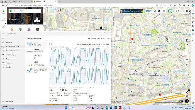Expand Task Manager navigation hamburger
The width and height of the screenshot is (195, 110).
[3, 38]
